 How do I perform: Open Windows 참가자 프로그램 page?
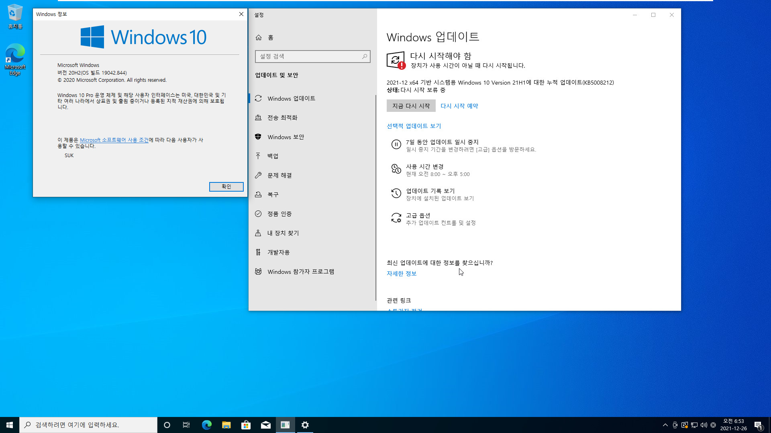tap(312, 271)
